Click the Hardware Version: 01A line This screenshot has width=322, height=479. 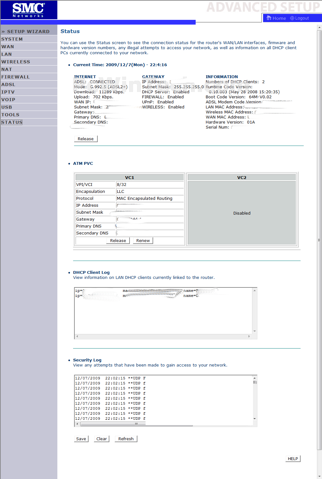[230, 122]
